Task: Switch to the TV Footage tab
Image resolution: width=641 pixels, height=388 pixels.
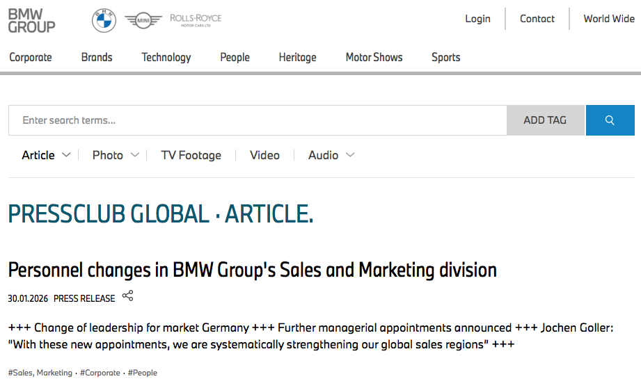Action: click(x=191, y=155)
